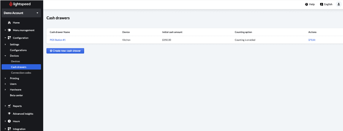This screenshot has height=131, width=343.
Task: Expand the Printing section arrow
Action: [x=5, y=78]
